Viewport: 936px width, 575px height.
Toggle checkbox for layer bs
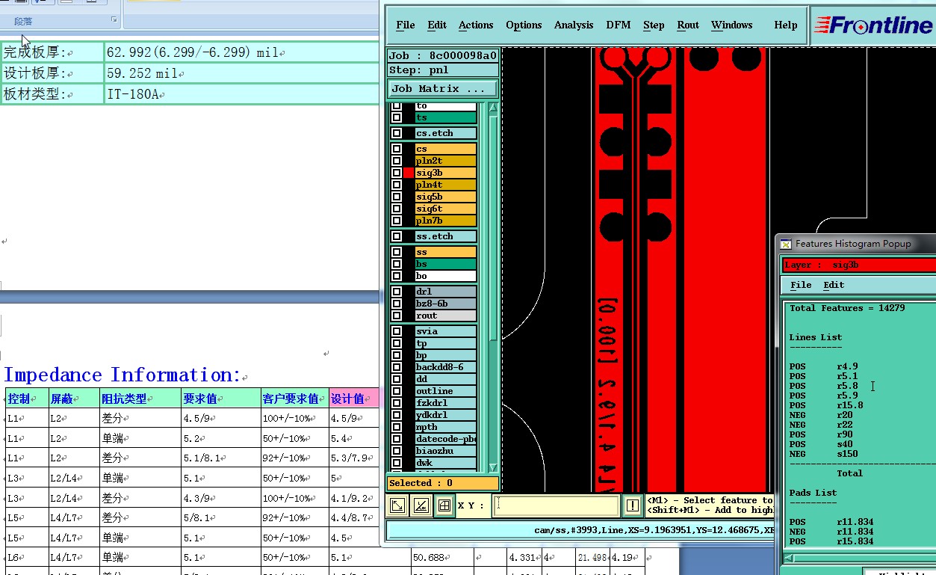point(397,264)
